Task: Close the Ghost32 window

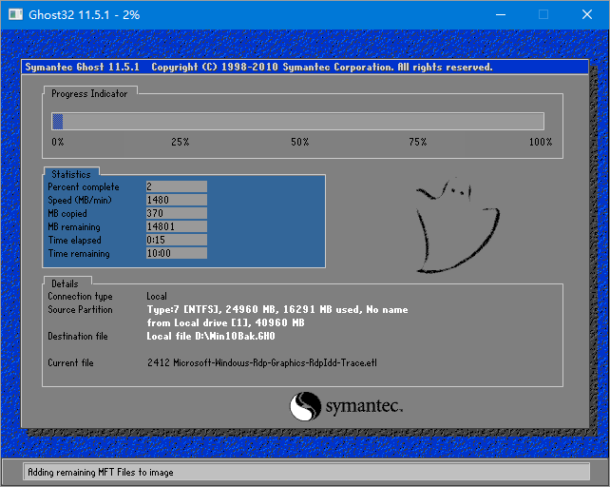Action: (x=588, y=14)
